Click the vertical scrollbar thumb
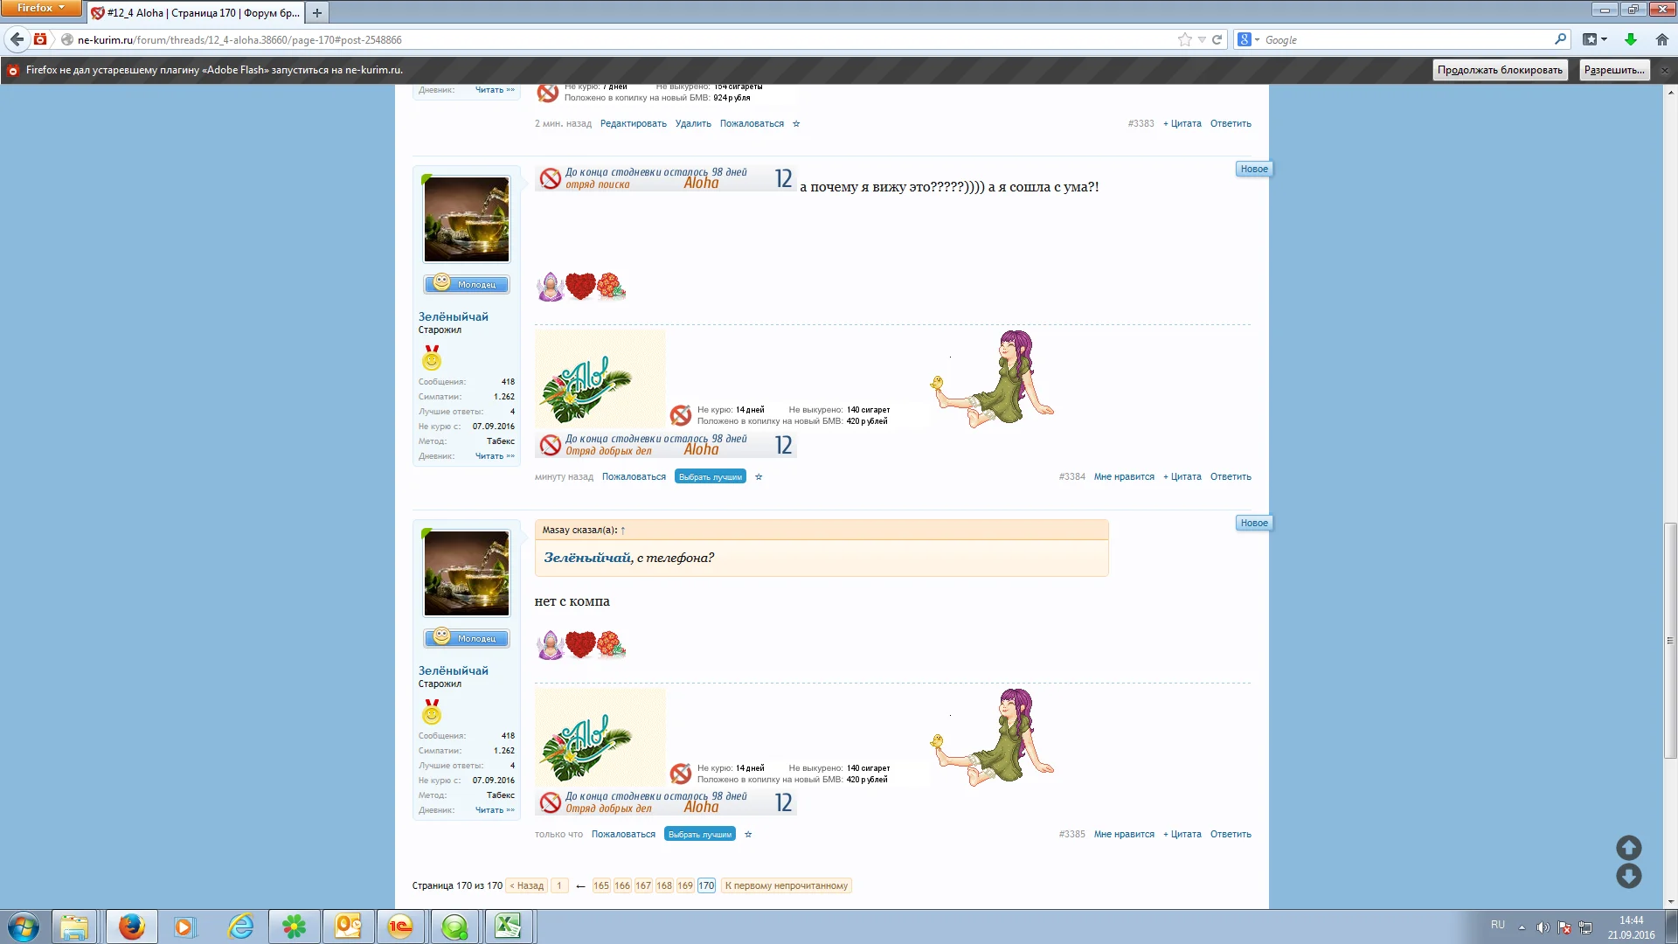This screenshot has width=1678, height=944. pos(1670,638)
